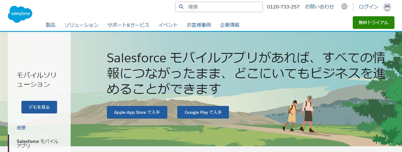This screenshot has width=402, height=152.
Task: Open the globe language selector
Action: (x=344, y=7)
